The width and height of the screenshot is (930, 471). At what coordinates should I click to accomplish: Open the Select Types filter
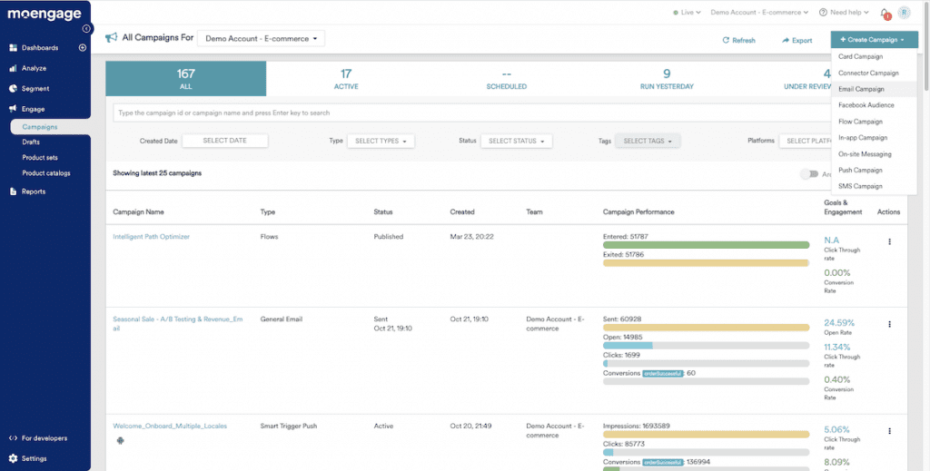point(381,141)
